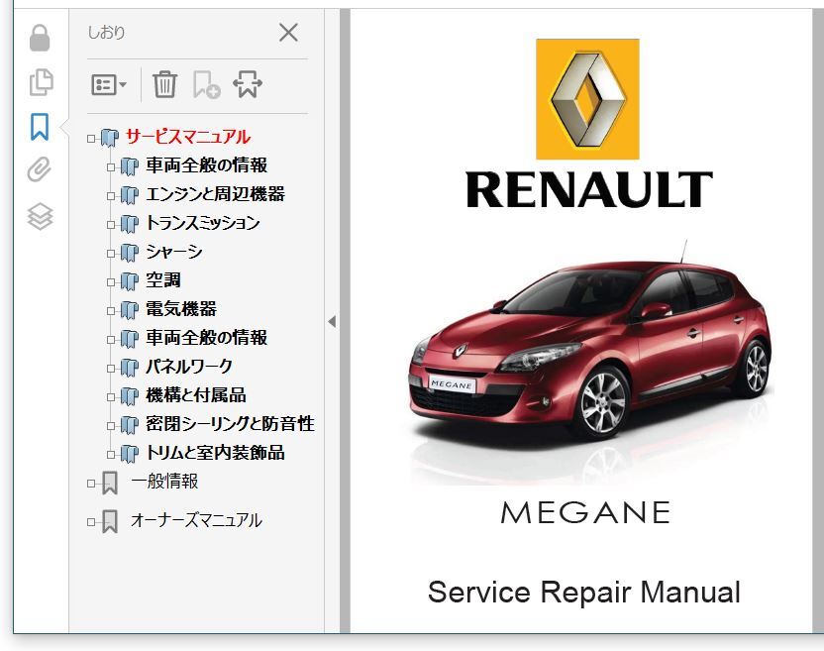Expand the トリムと室内装飾品 node

pyautogui.click(x=110, y=455)
